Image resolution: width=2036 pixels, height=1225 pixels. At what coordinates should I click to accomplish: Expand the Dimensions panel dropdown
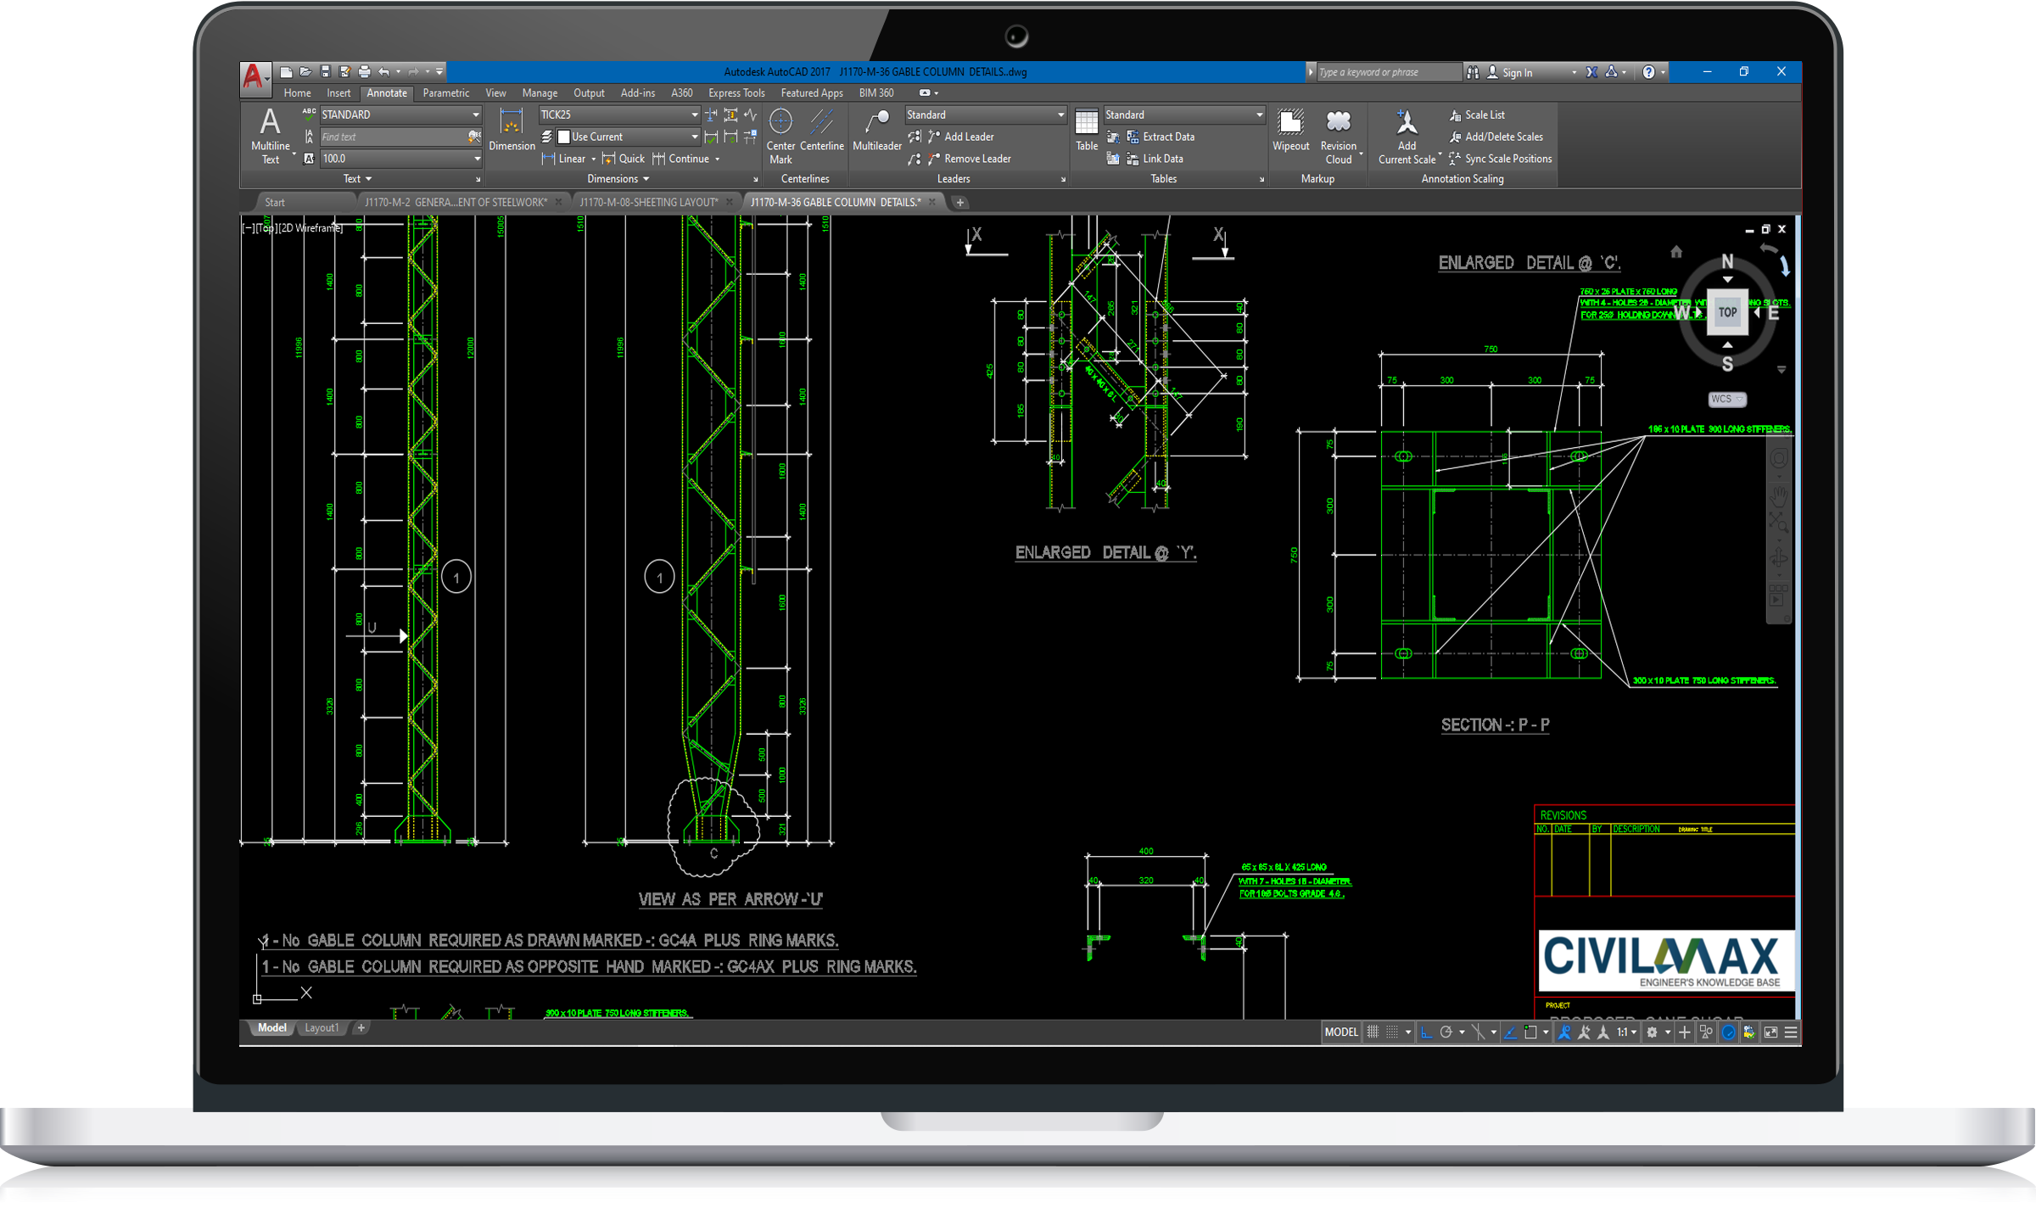[618, 179]
